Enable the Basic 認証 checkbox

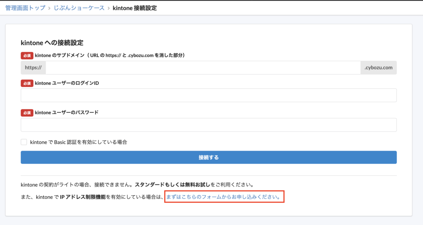coord(24,142)
